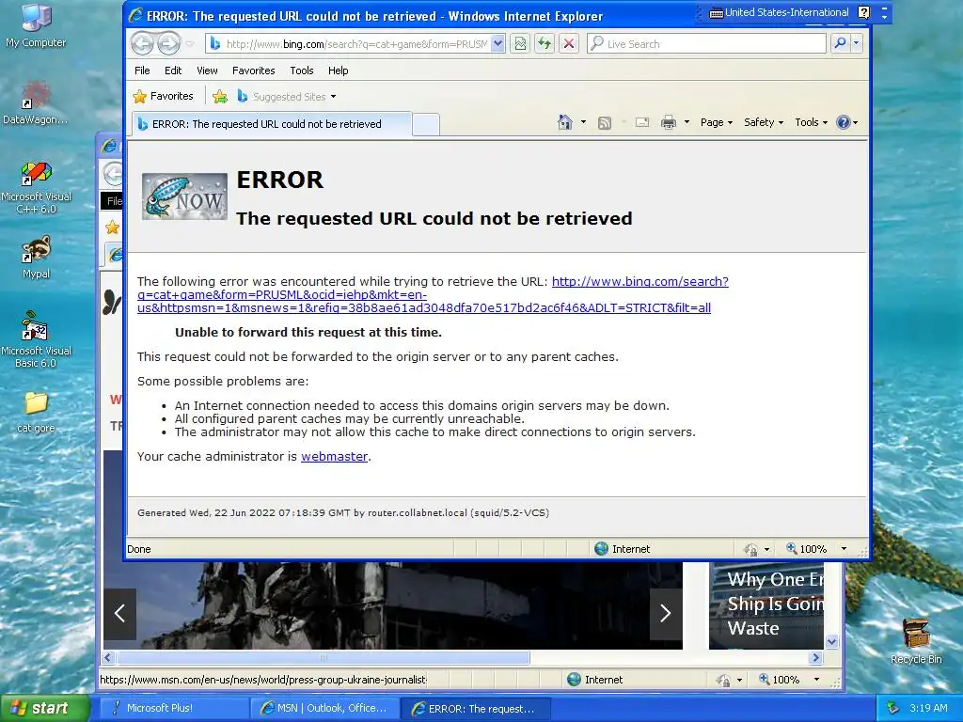Click the Read Mail envelope icon

pyautogui.click(x=641, y=122)
